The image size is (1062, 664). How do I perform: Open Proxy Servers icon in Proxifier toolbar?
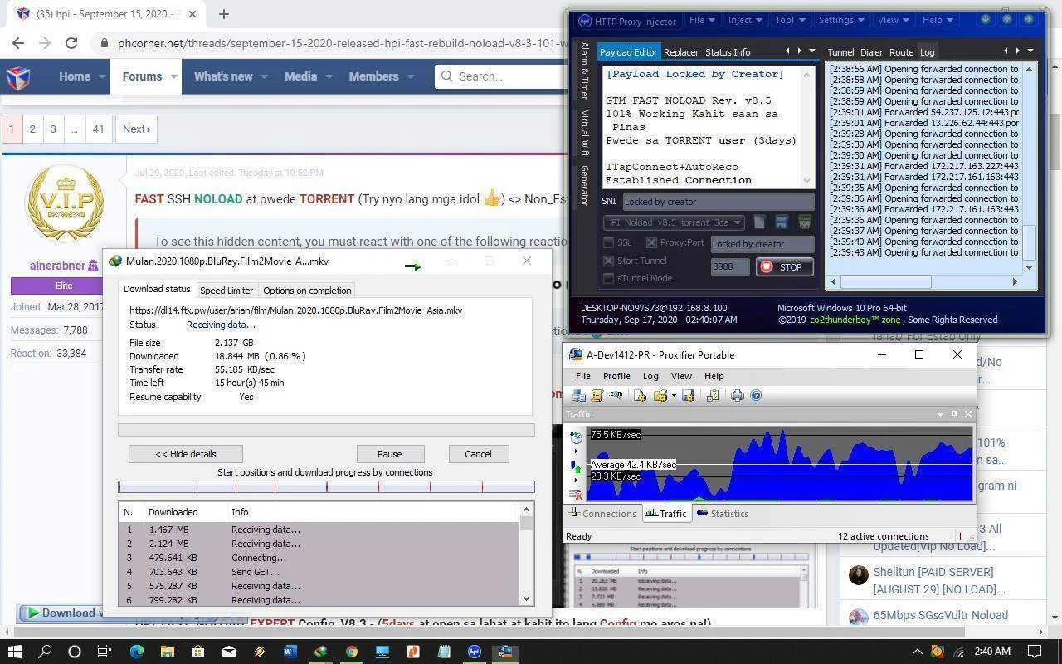click(x=579, y=396)
